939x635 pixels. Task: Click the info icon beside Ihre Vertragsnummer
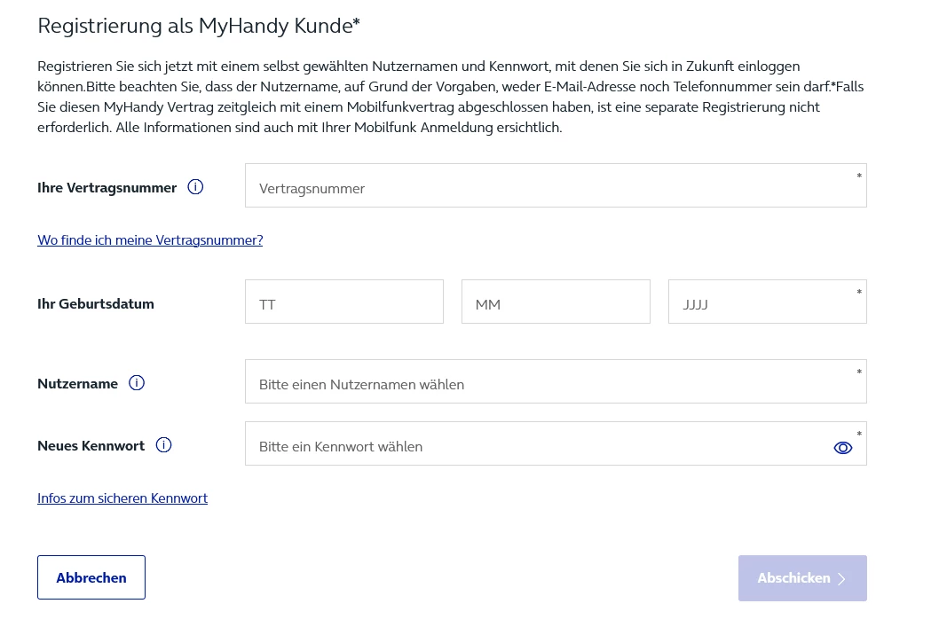point(196,187)
